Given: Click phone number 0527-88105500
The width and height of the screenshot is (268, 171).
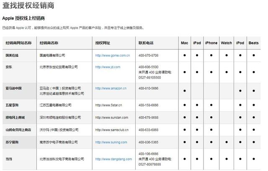Looking at the screenshot, I should 150,78.
